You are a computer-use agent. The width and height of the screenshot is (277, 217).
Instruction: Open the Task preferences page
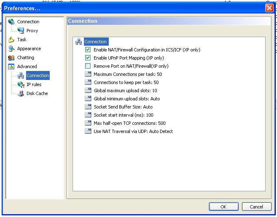(x=22, y=40)
